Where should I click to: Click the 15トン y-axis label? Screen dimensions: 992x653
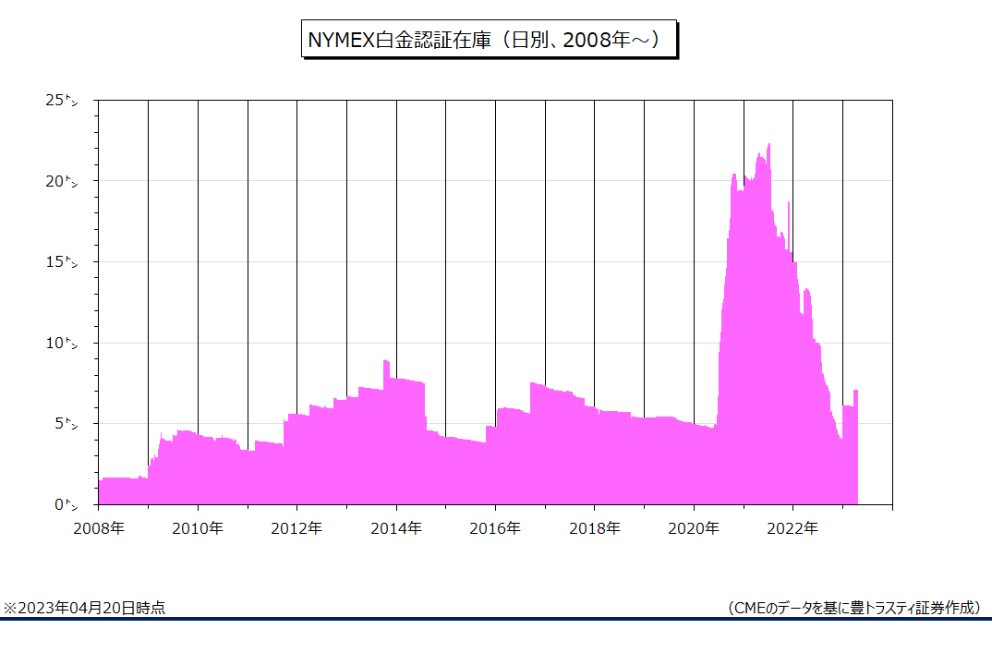coord(61,261)
